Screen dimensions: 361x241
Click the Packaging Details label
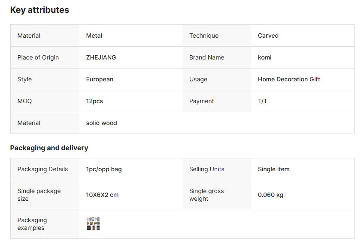(42, 169)
